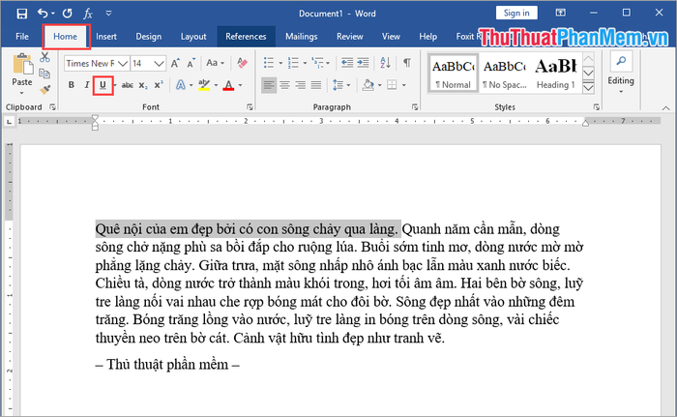Open the Paragraph dialog launcher
Viewport: 677px width, 417px height.
[415, 106]
